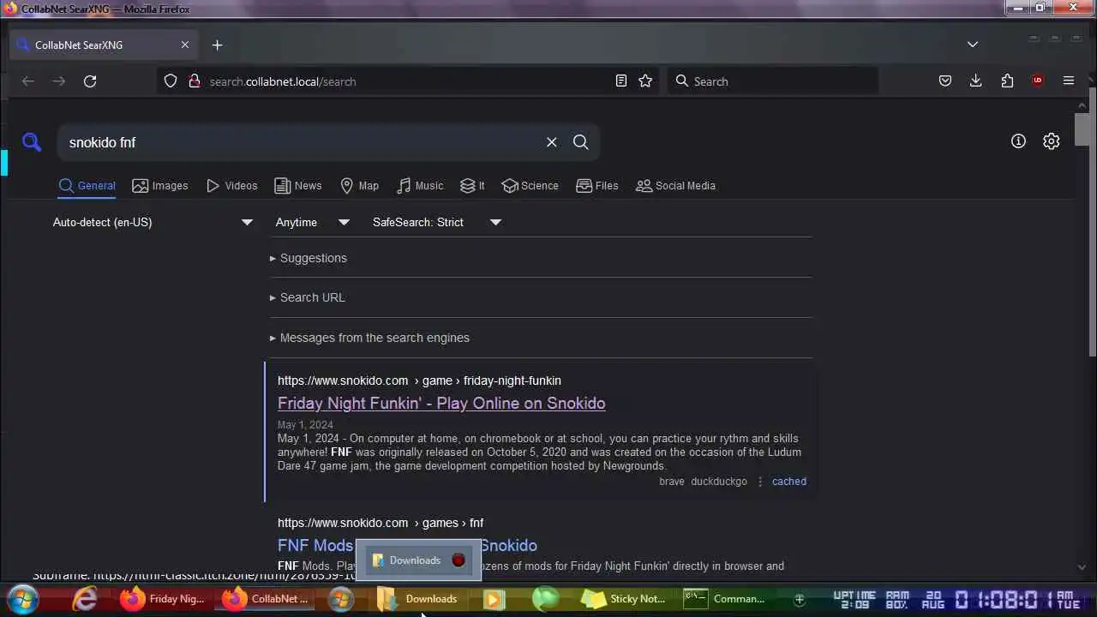This screenshot has height=617, width=1097.
Task: Open the language Auto-detect dropdown
Action: (x=153, y=222)
